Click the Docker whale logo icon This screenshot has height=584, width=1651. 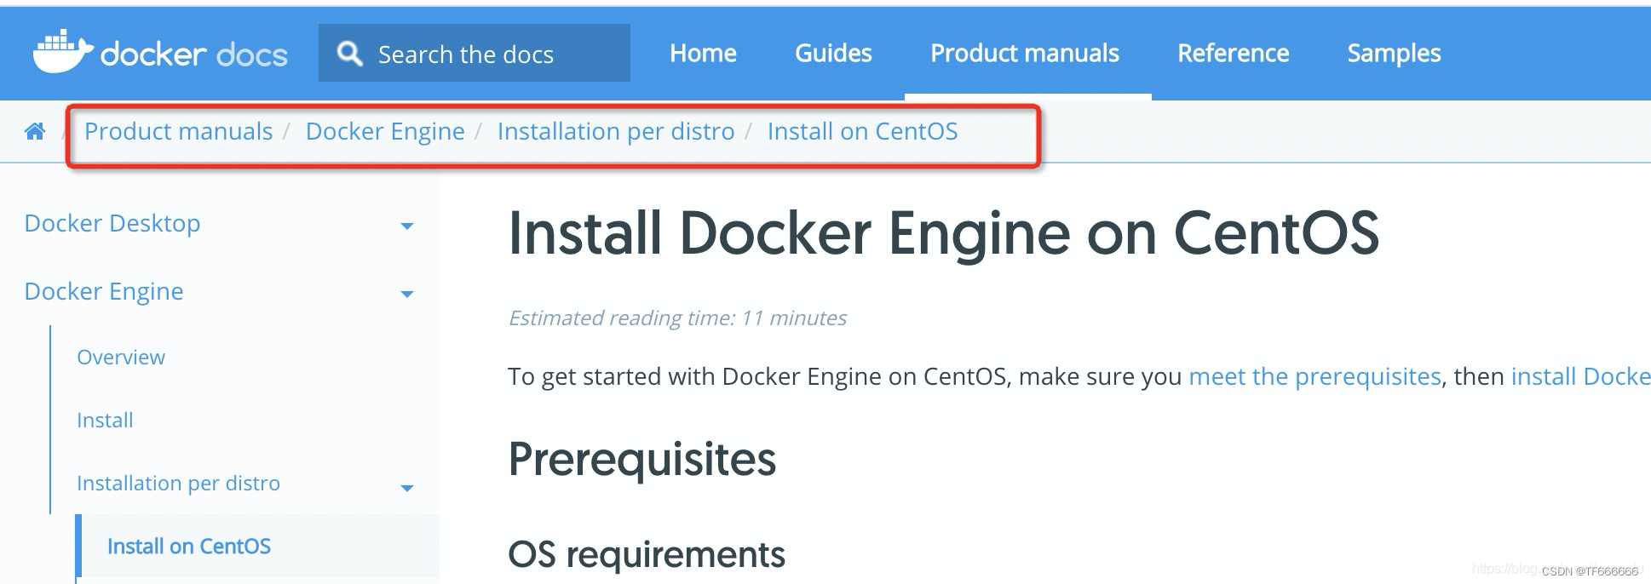click(63, 52)
